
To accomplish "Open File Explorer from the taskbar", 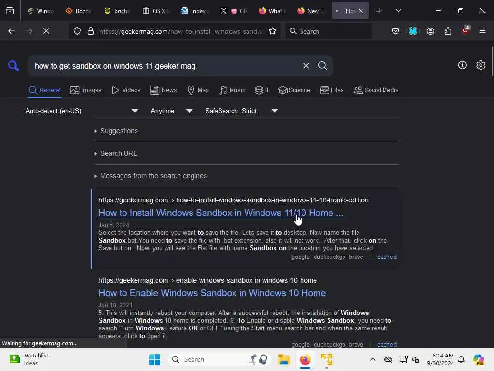I will click(284, 359).
